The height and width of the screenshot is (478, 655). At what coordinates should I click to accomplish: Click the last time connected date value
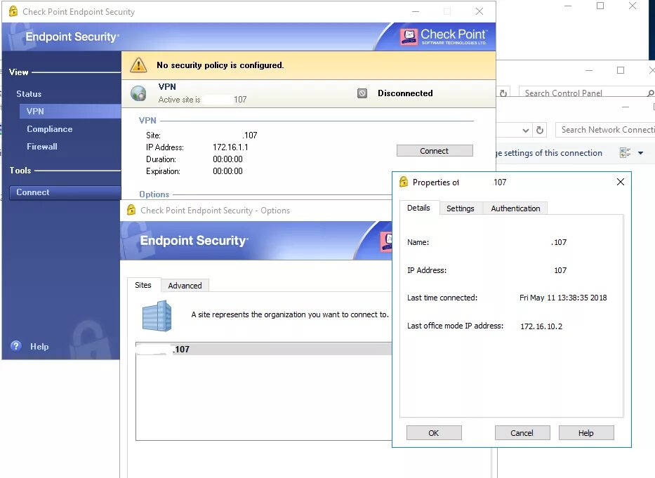pyautogui.click(x=563, y=298)
